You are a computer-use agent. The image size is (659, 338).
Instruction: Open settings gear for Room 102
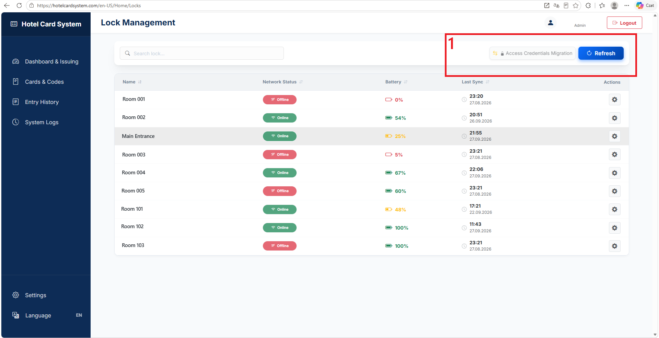614,228
